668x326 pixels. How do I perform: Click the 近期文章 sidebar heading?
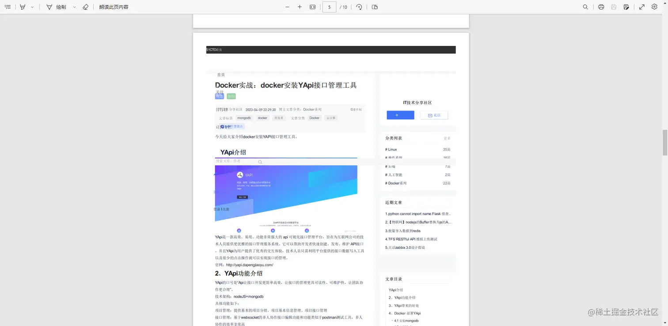[x=394, y=202]
